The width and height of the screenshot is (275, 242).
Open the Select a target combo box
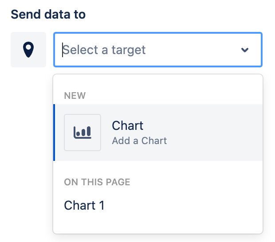coord(157,50)
